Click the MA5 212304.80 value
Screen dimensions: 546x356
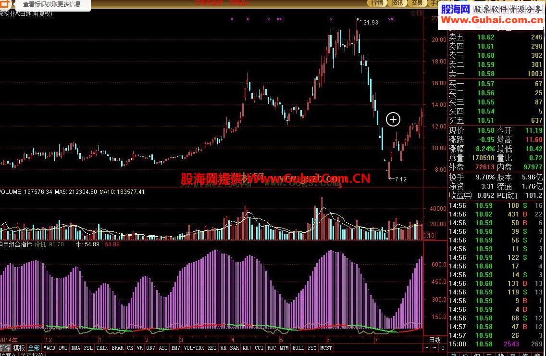[x=76, y=192]
